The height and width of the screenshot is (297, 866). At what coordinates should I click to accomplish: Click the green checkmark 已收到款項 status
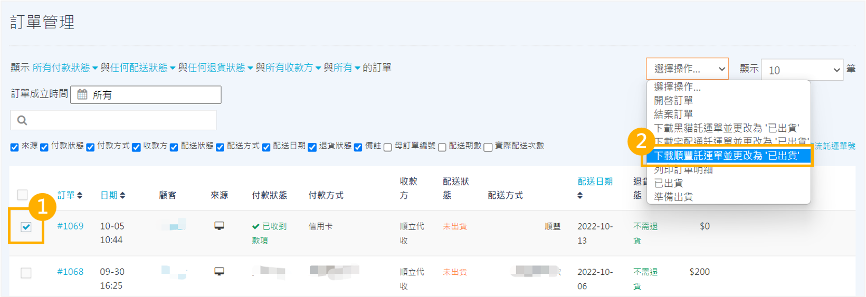[x=256, y=226]
